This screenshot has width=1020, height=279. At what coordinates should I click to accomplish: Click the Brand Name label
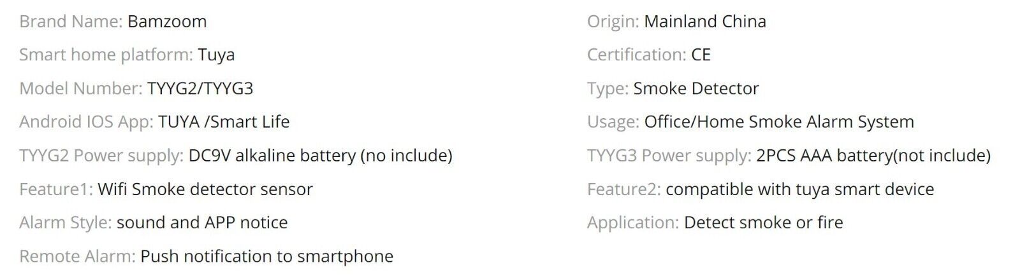point(71,22)
